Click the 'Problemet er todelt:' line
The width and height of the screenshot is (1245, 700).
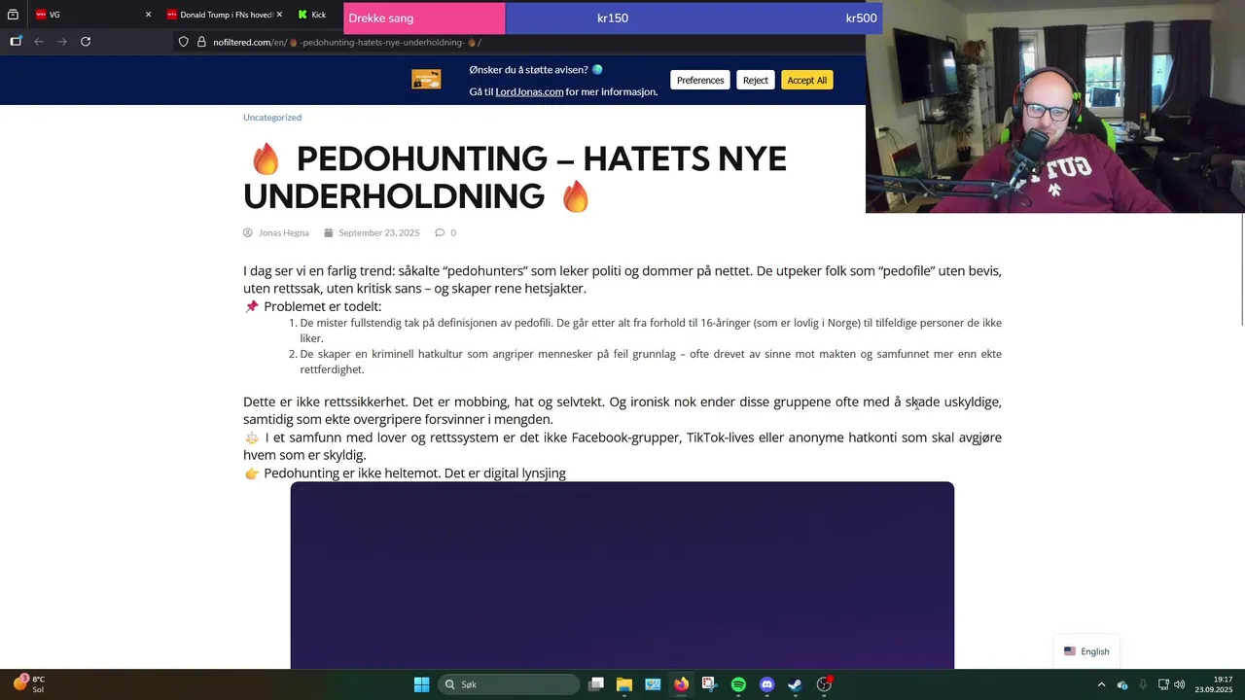point(322,307)
